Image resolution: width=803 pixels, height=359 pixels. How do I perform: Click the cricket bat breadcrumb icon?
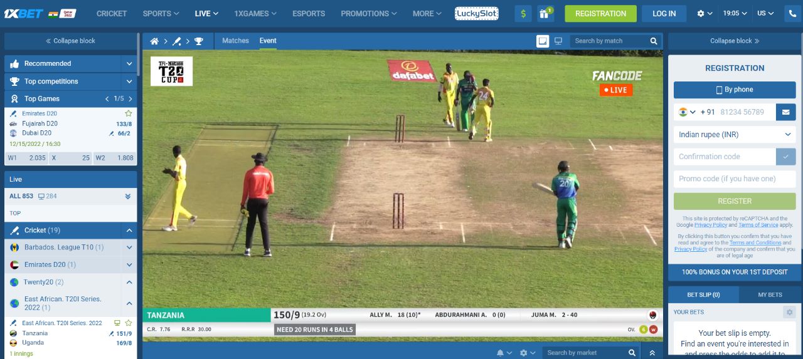pos(176,41)
